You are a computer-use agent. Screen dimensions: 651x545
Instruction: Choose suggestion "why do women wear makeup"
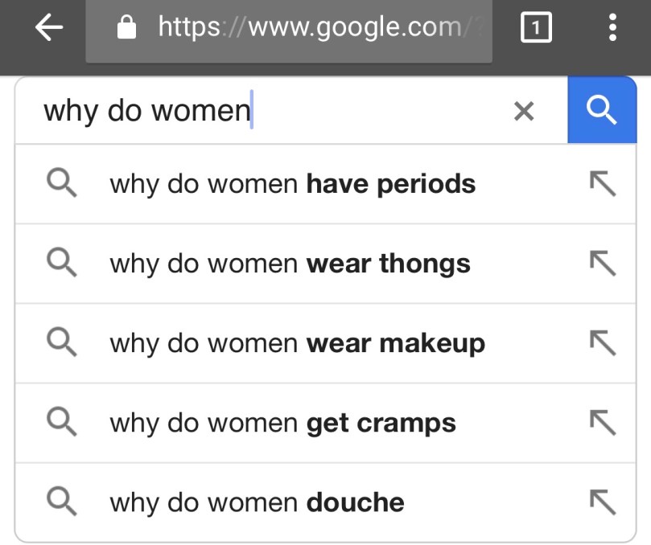297,343
